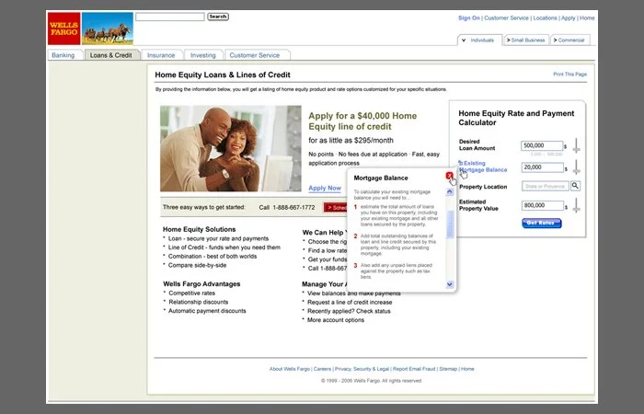Click the Search button
Screen dimensions: 644x414
click(218, 17)
